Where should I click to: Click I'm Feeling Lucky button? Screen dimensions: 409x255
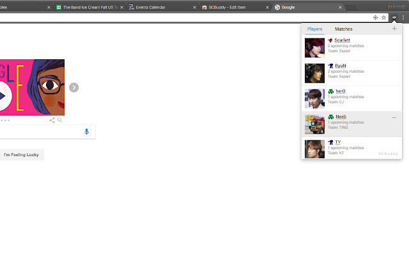pyautogui.click(x=21, y=154)
